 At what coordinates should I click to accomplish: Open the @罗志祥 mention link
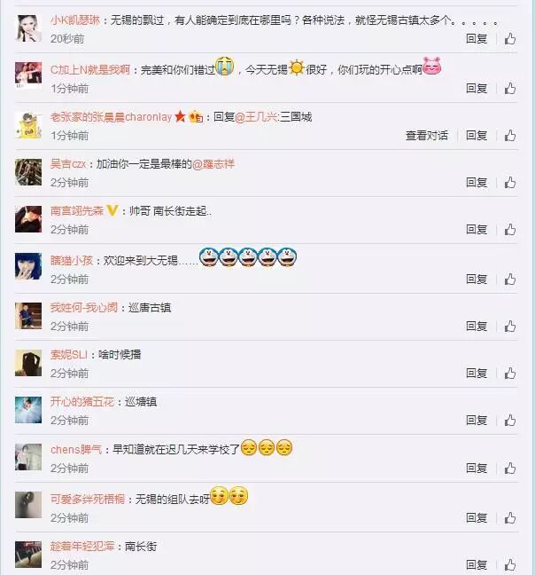tap(213, 164)
